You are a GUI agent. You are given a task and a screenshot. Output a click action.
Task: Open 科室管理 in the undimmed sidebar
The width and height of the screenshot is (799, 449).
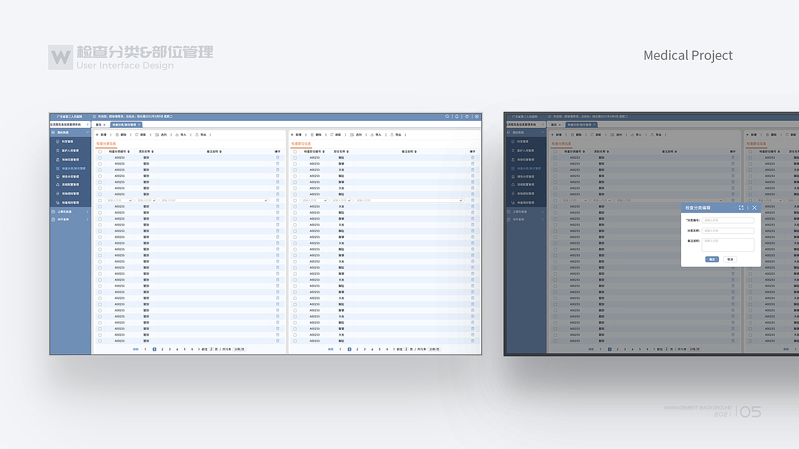[x=67, y=142]
